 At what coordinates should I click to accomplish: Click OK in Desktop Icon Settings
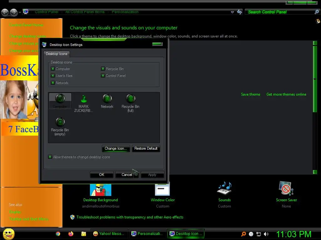(x=102, y=175)
